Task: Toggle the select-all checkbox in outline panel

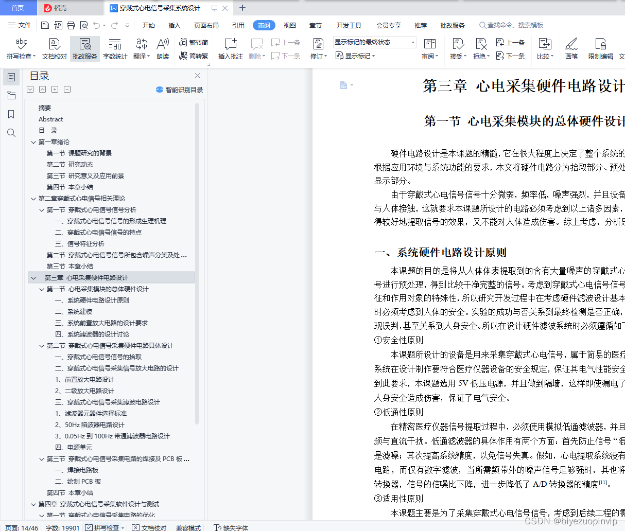Action: click(x=30, y=89)
